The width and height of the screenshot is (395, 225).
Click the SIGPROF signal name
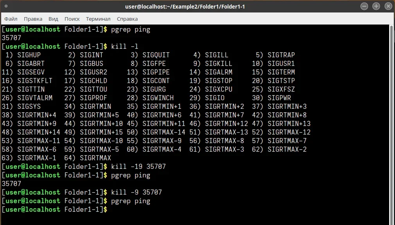(93, 98)
